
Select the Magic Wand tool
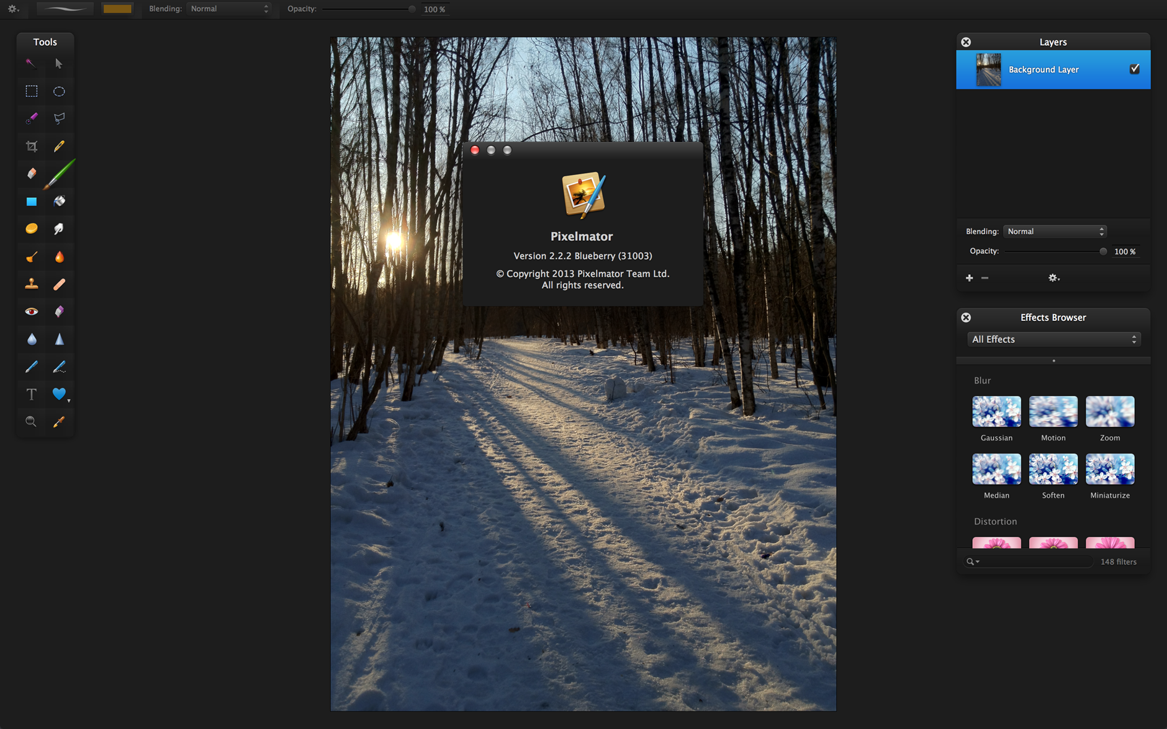pos(31,63)
